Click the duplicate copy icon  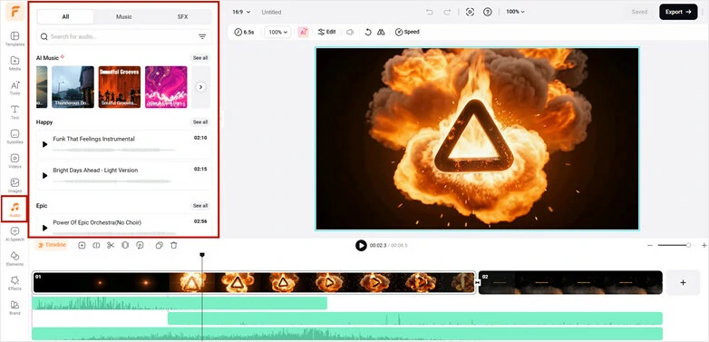point(160,245)
